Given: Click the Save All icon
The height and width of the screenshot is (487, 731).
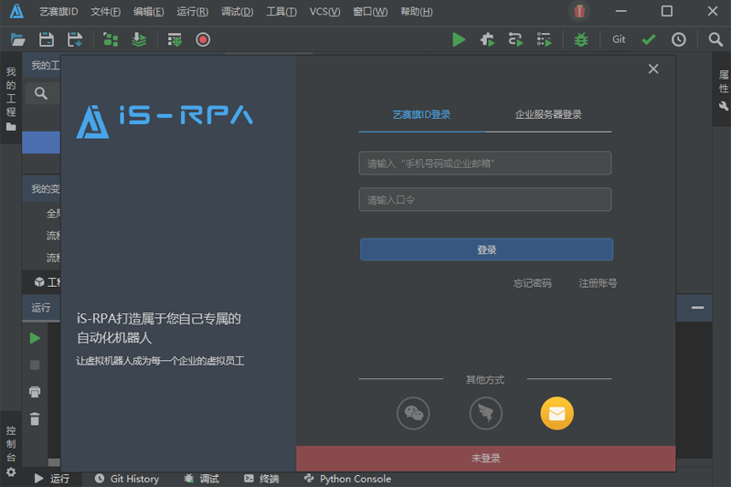Looking at the screenshot, I should click(75, 39).
